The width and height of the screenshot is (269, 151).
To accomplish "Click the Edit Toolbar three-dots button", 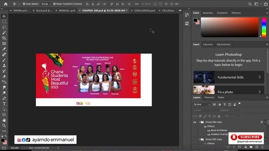I will pos(4,131).
